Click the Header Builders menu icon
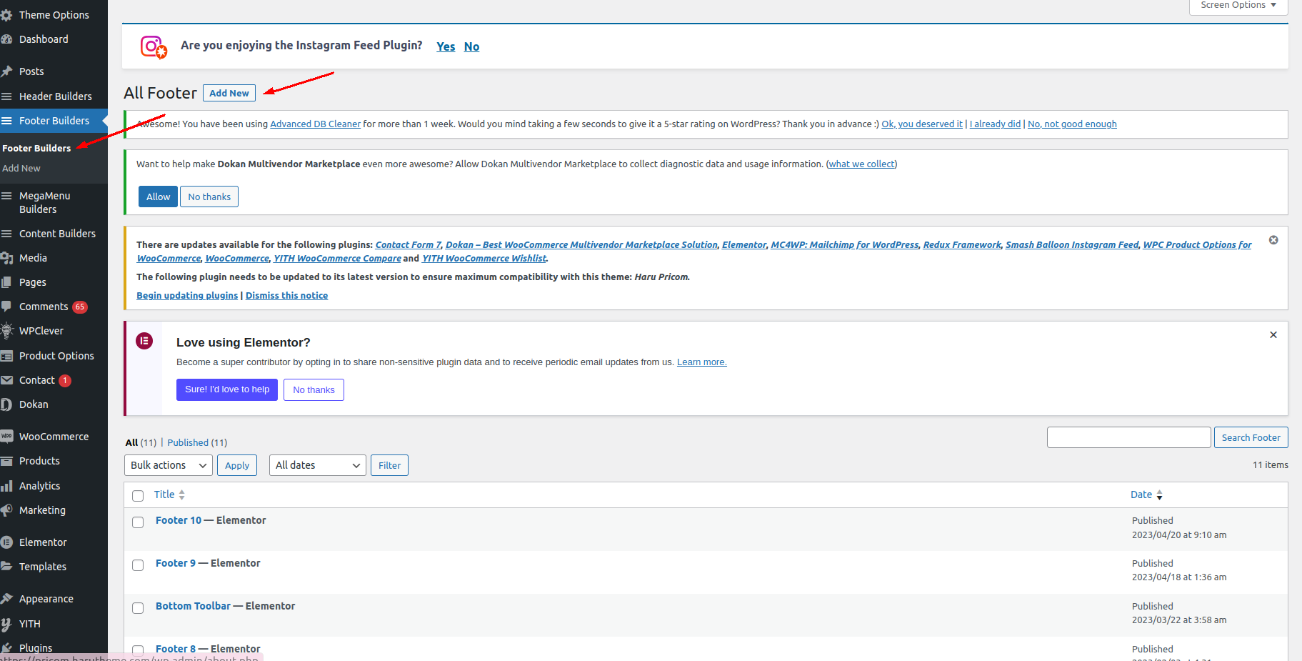The height and width of the screenshot is (661, 1302). pos(6,96)
